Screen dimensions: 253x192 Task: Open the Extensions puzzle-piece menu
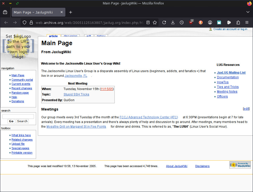point(238,23)
